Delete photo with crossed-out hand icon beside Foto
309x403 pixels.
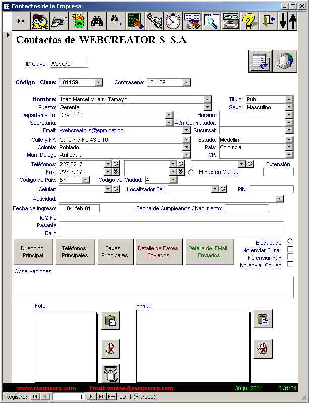(x=111, y=349)
